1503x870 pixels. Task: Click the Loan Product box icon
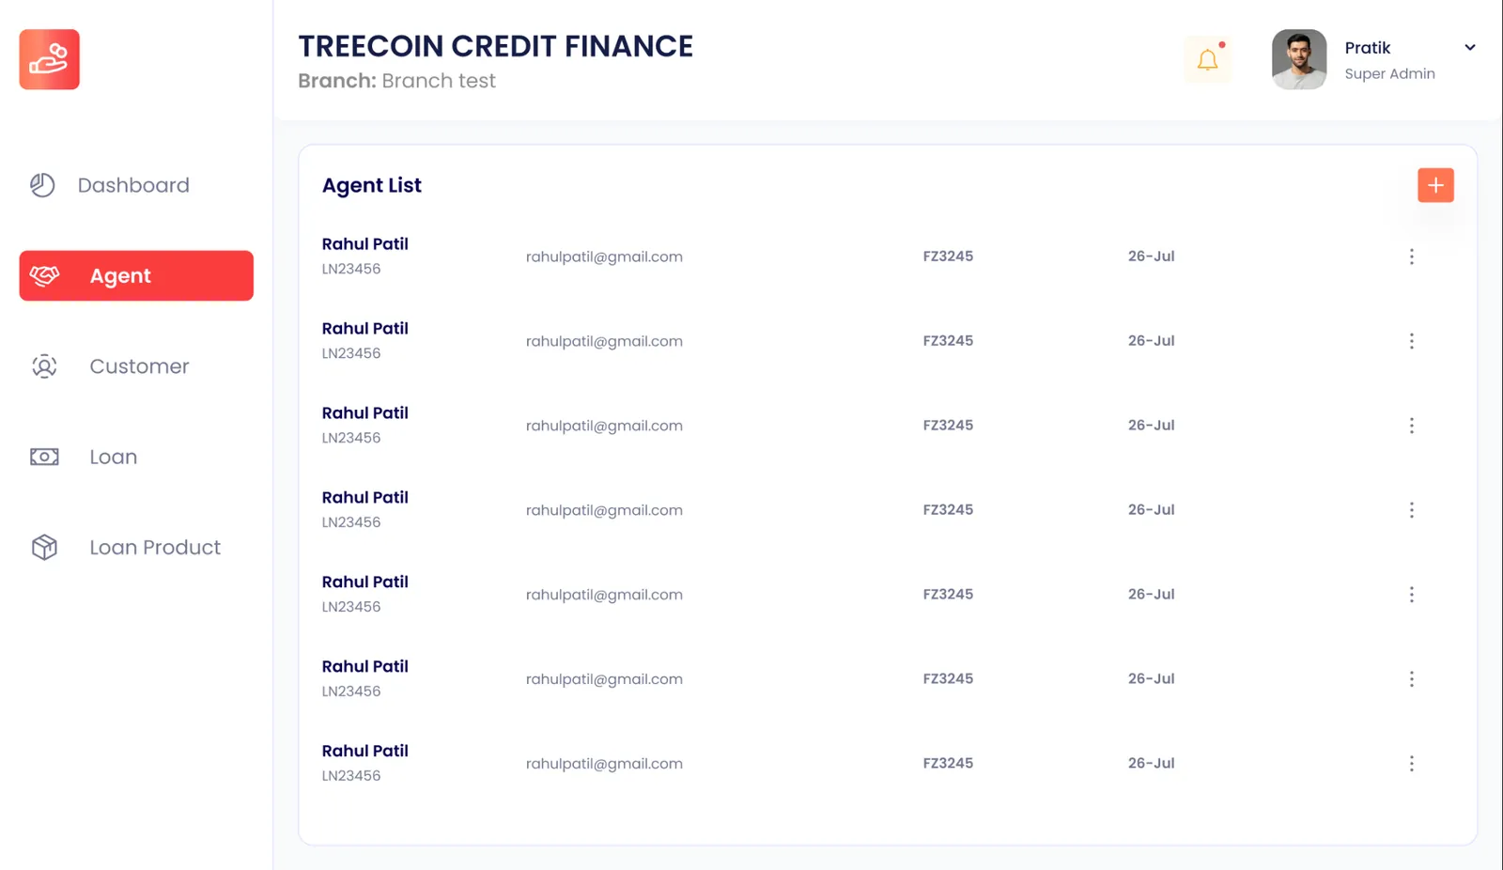coord(44,547)
